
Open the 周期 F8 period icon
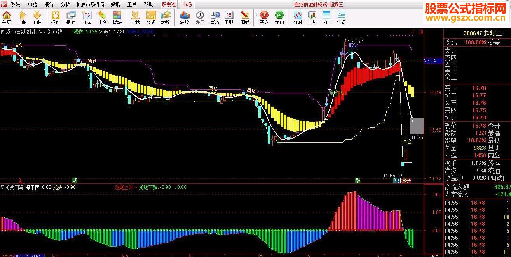pyautogui.click(x=229, y=18)
